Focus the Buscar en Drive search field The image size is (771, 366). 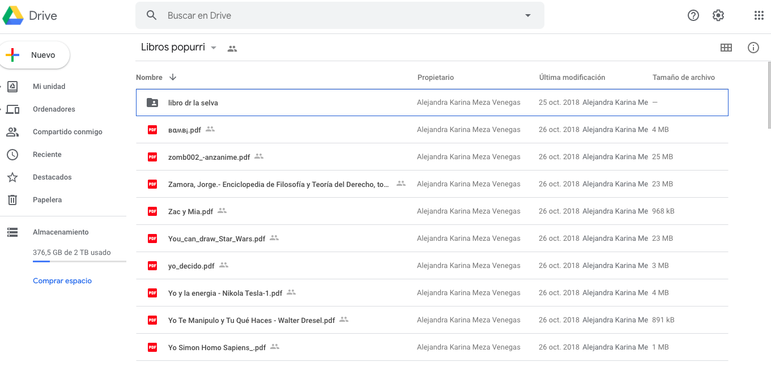pyautogui.click(x=340, y=15)
